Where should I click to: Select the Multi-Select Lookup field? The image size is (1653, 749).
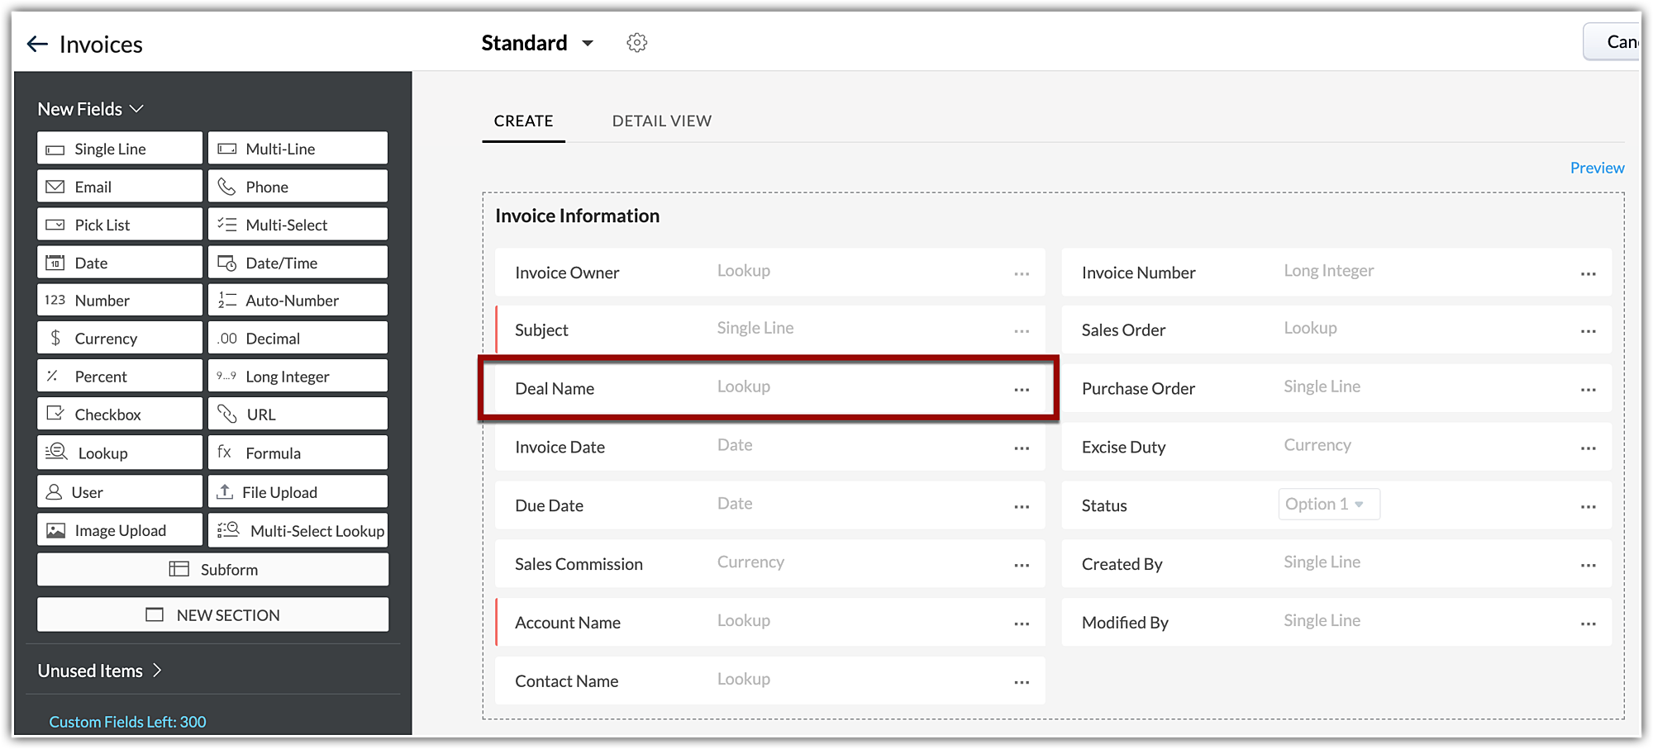tap(298, 530)
